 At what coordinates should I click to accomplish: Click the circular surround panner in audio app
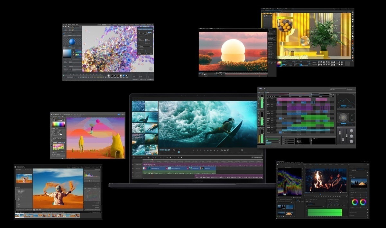pyautogui.click(x=343, y=117)
